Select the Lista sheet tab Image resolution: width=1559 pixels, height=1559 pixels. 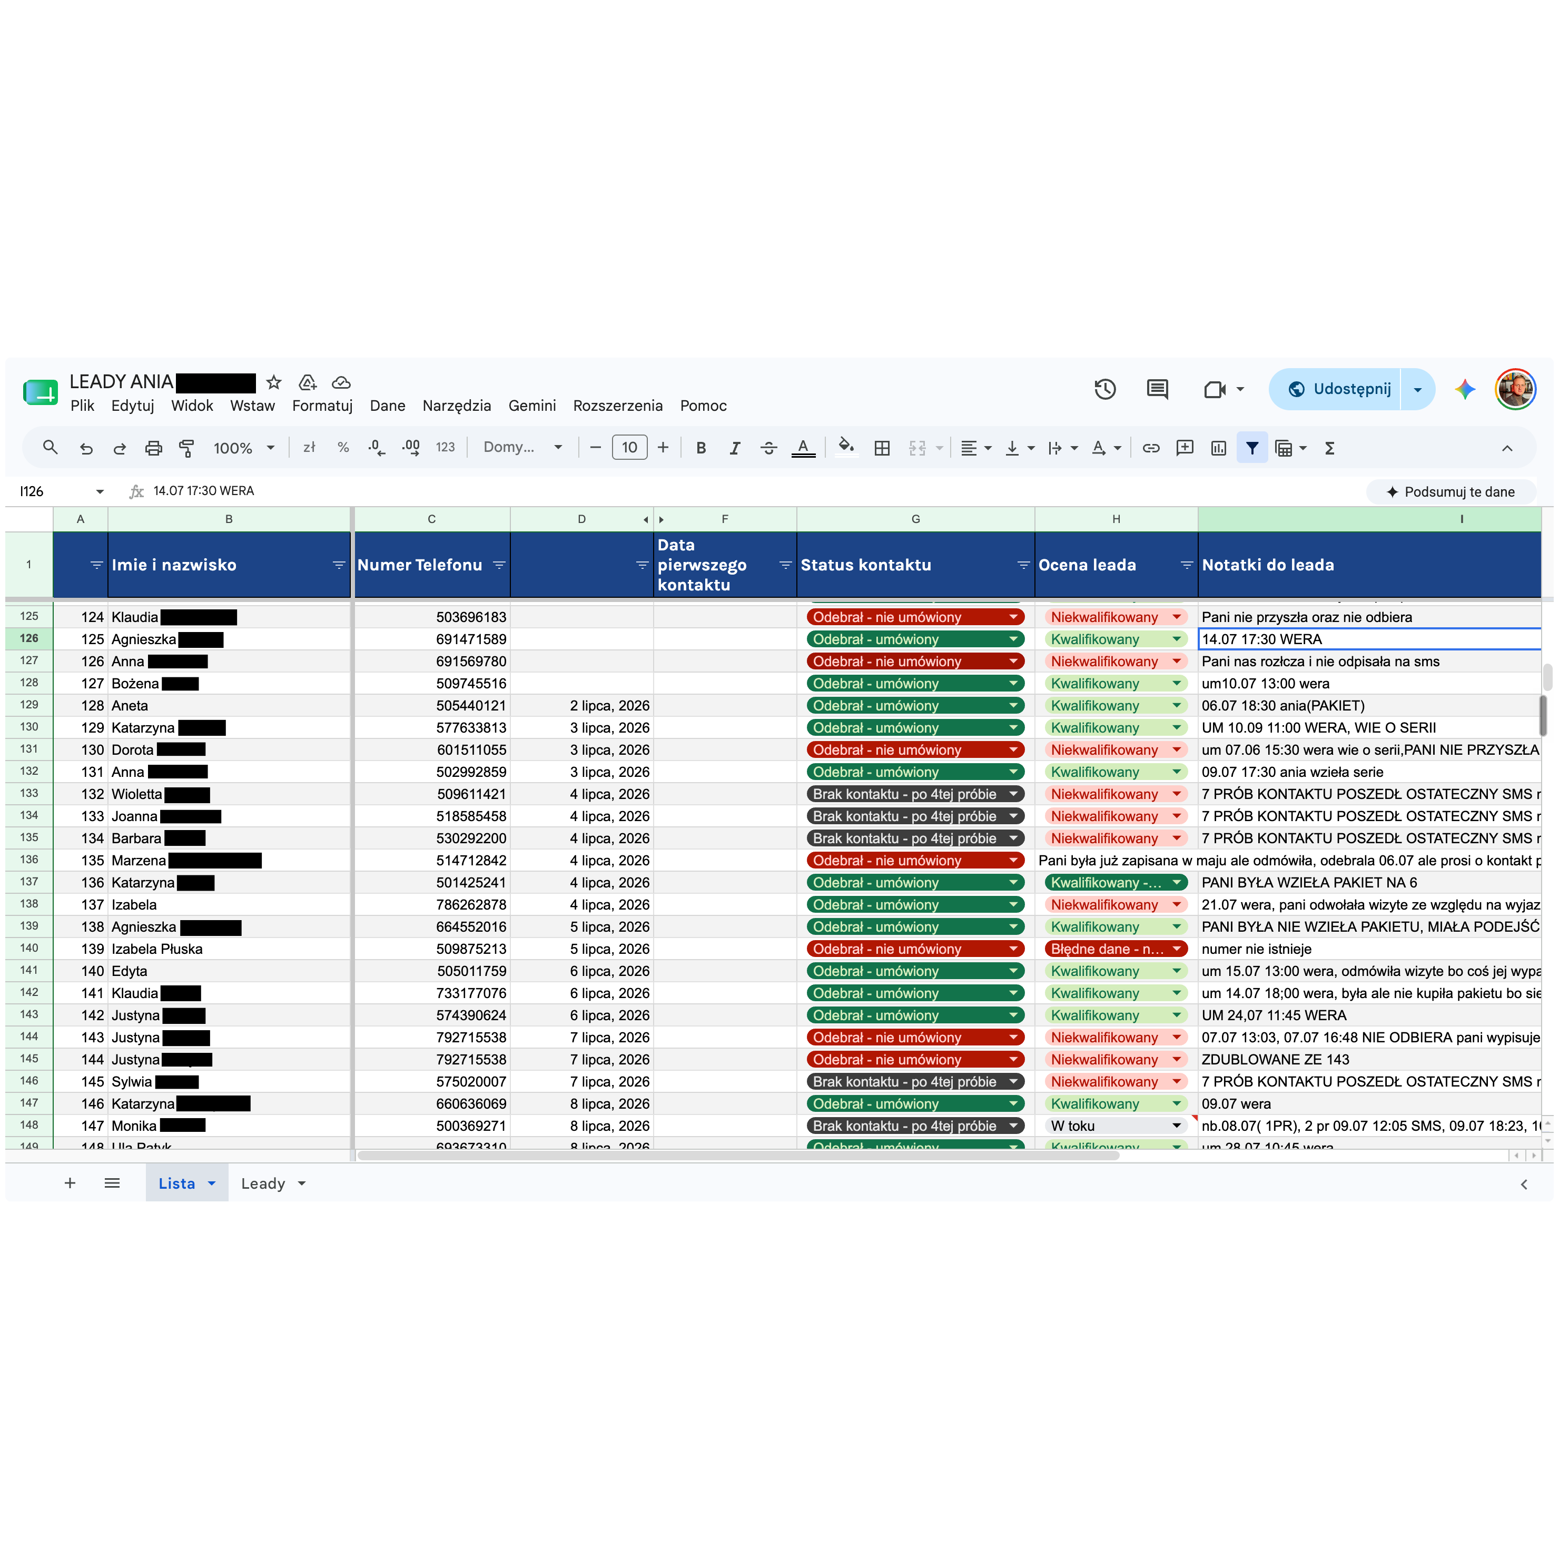pos(177,1184)
